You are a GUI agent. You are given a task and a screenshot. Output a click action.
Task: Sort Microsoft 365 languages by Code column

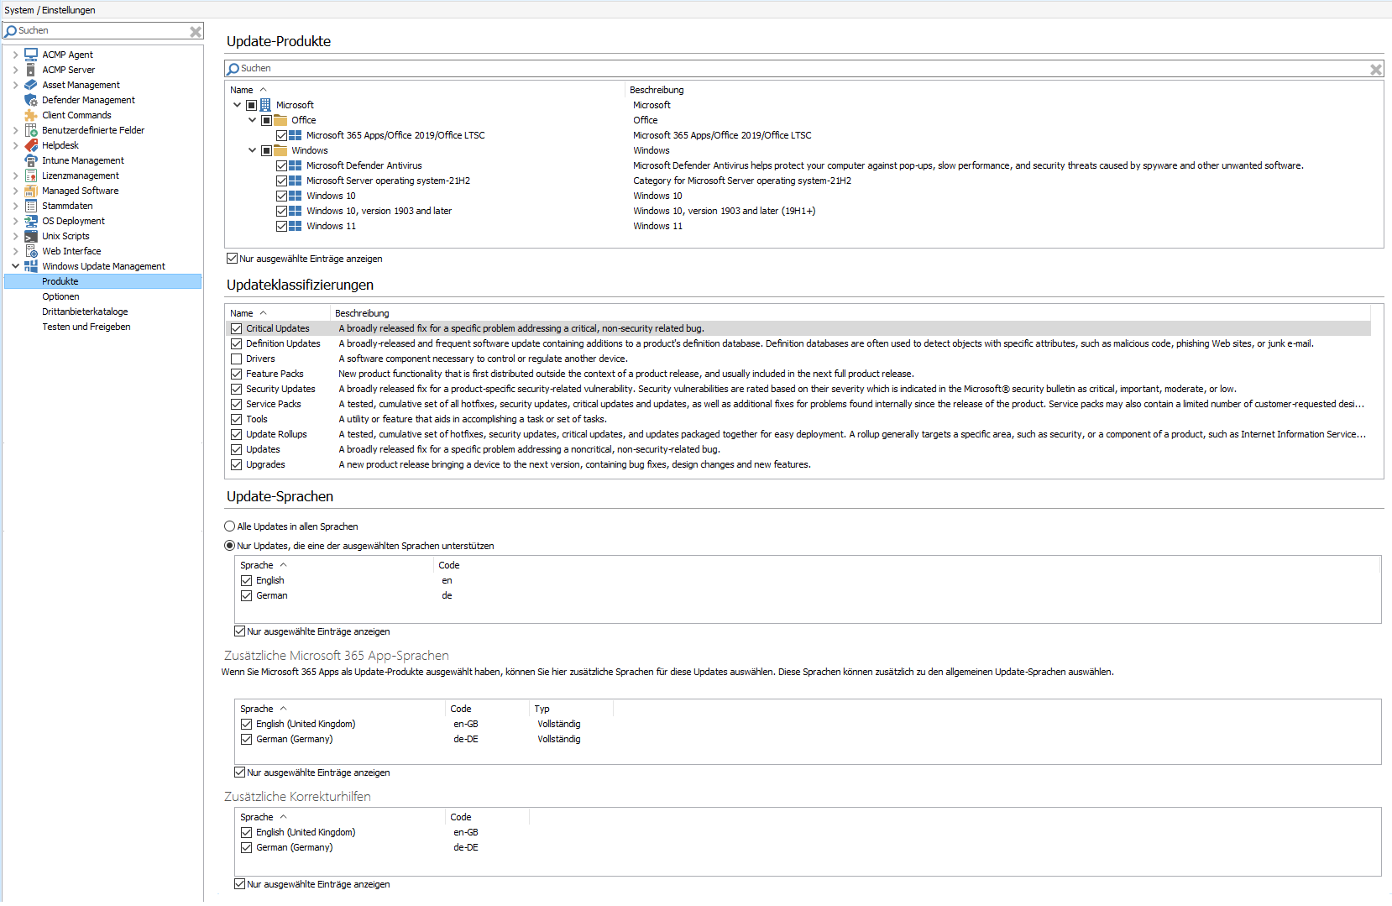(461, 709)
